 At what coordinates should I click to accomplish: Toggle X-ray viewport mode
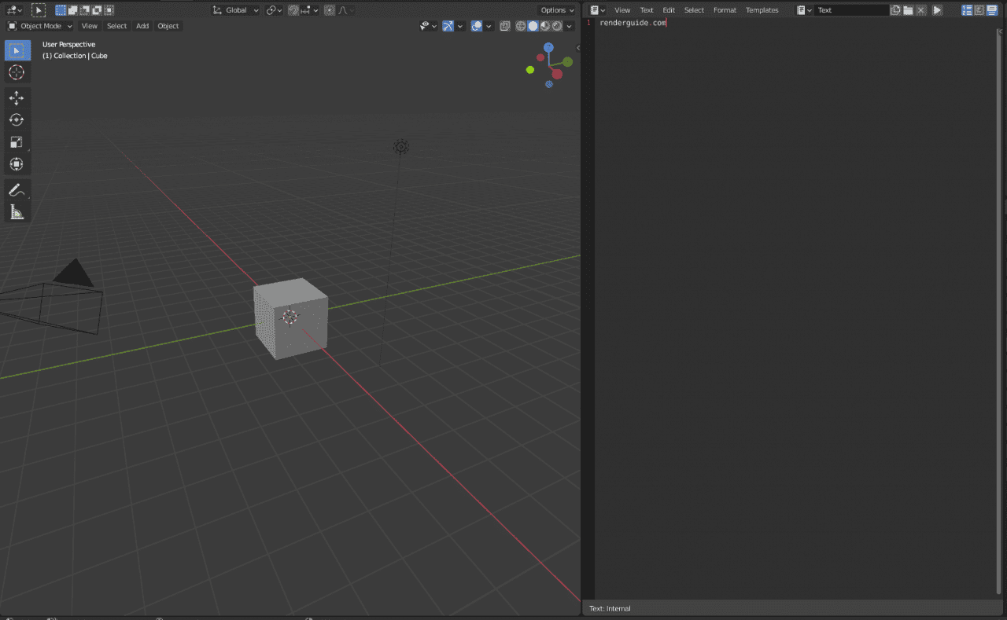point(505,26)
